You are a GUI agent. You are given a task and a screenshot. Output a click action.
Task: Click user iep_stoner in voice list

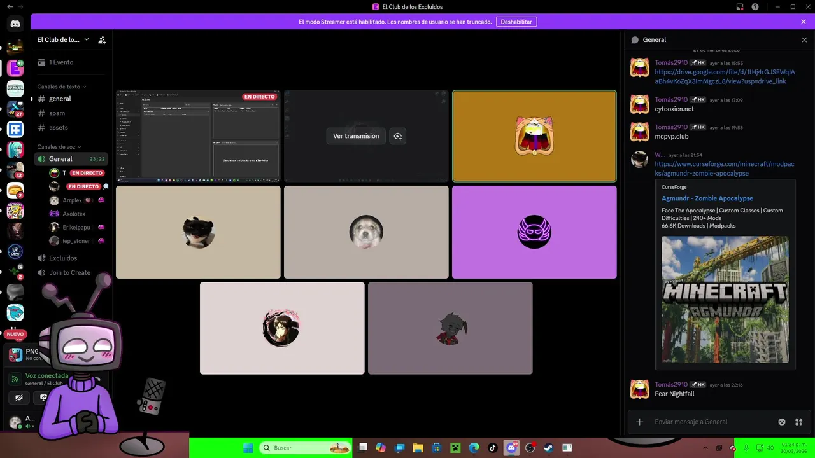click(78, 241)
